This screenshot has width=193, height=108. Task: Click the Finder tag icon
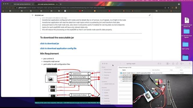(177, 64)
